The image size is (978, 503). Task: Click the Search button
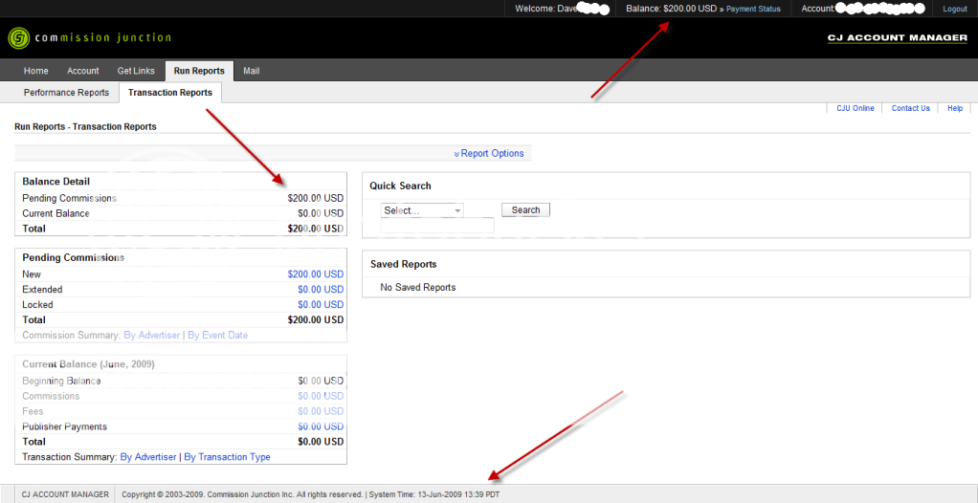tap(525, 210)
